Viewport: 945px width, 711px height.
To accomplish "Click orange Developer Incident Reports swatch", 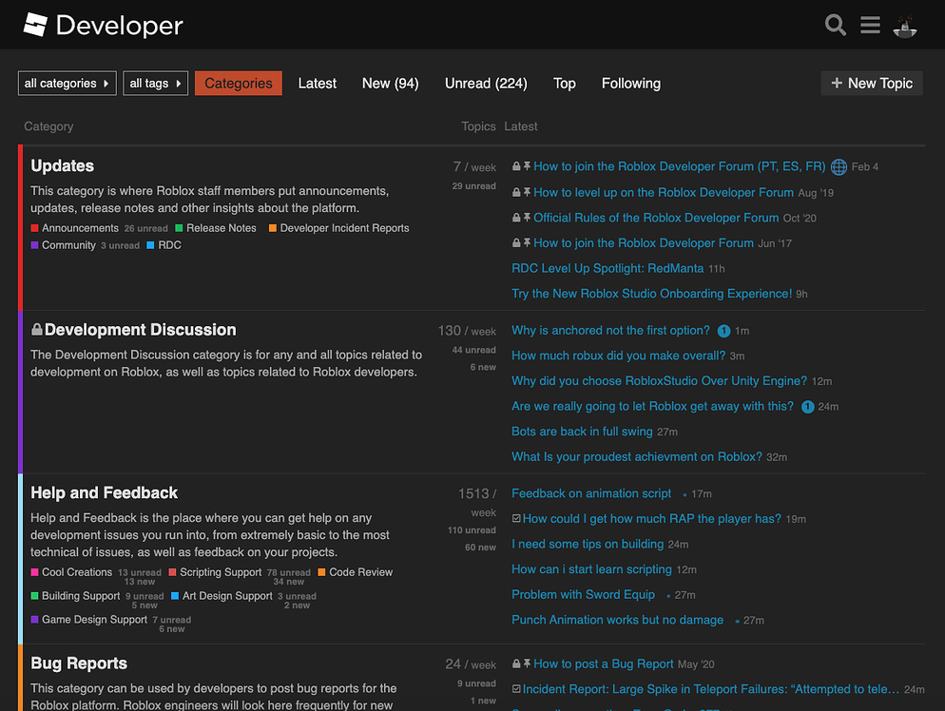I will pyautogui.click(x=273, y=228).
